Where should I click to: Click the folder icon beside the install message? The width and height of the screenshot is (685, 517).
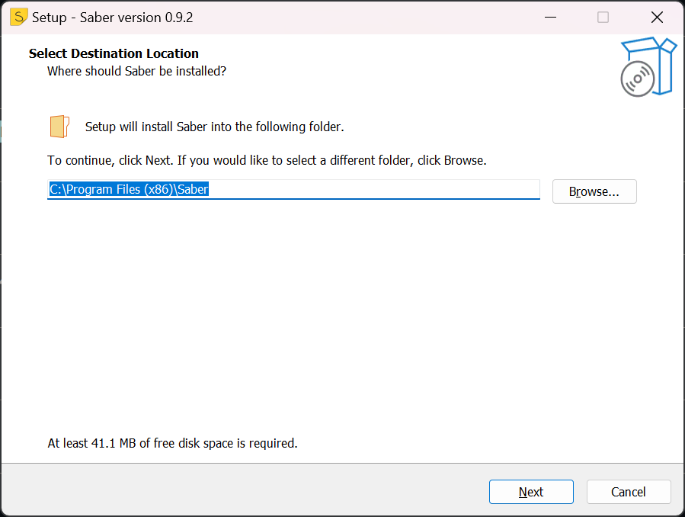tap(59, 126)
